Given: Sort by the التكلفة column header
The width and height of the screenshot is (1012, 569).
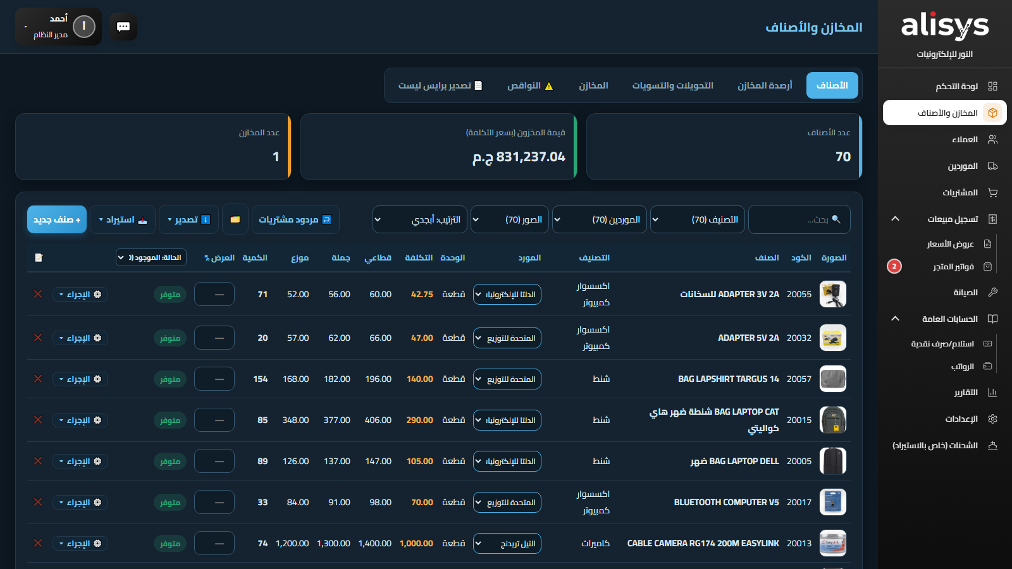Looking at the screenshot, I should [x=419, y=257].
